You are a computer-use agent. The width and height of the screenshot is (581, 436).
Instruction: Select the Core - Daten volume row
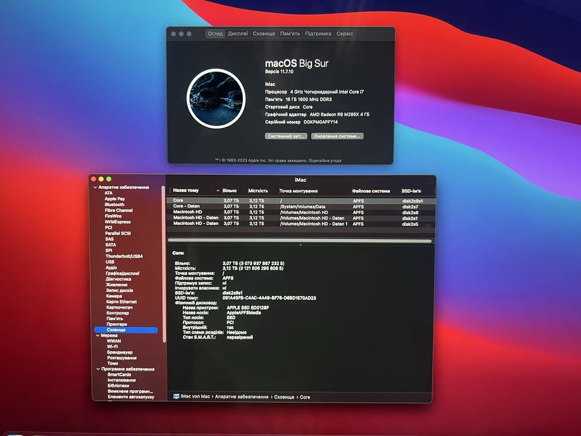(301, 206)
